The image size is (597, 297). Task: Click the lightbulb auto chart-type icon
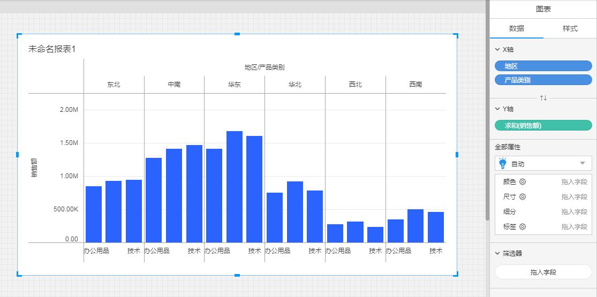coord(502,163)
